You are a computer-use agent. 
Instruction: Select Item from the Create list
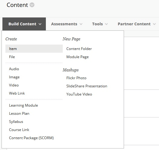coord(34,49)
